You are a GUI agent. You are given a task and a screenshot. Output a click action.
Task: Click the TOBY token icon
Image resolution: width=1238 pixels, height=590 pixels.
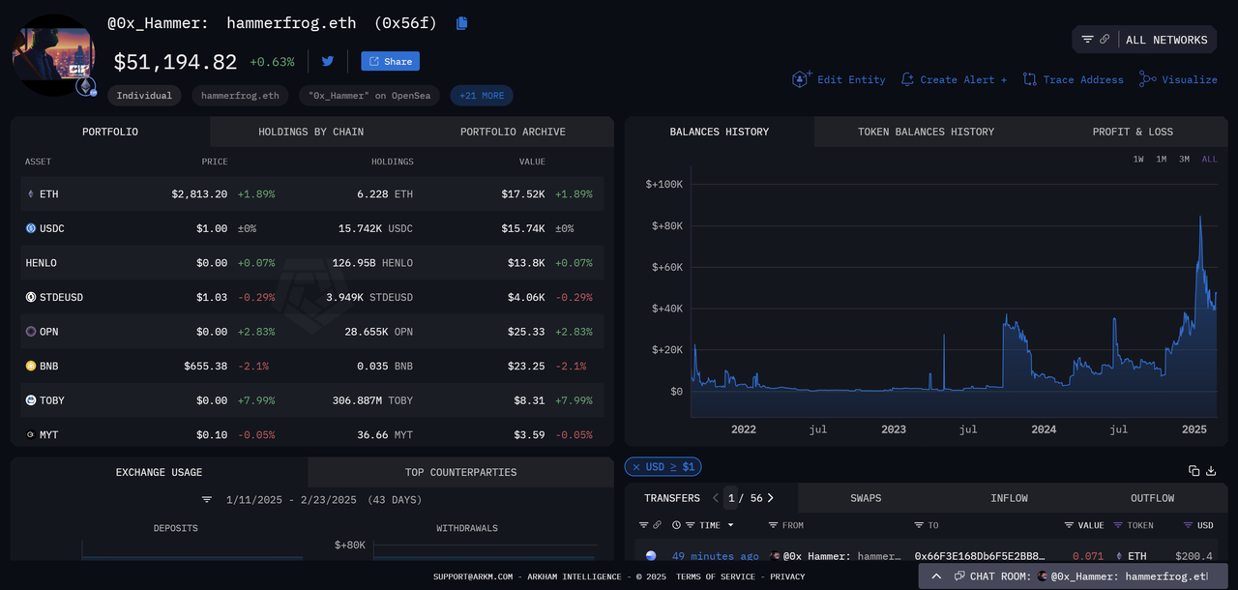click(x=31, y=400)
